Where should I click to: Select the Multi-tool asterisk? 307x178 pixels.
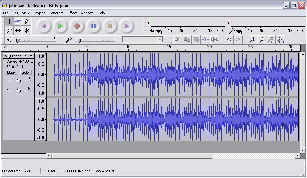pyautogui.click(x=27, y=30)
